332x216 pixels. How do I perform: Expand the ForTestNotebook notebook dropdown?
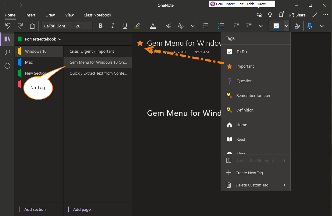tap(60, 39)
